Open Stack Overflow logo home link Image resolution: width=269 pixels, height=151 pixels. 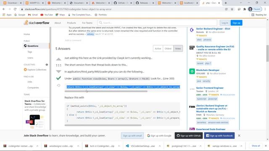37,23
